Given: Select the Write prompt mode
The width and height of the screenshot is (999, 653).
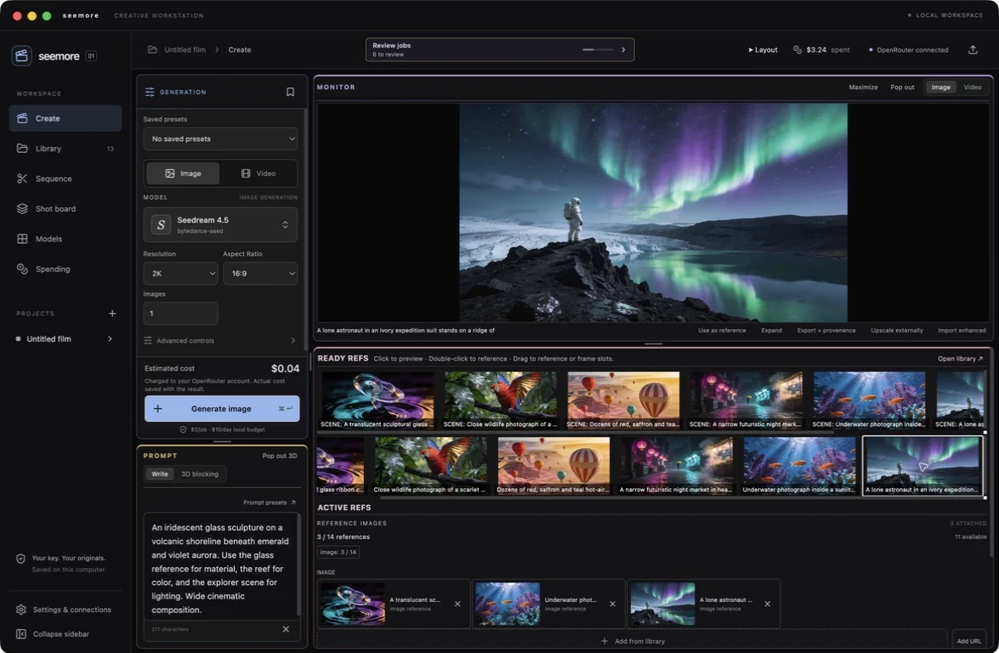Looking at the screenshot, I should click(x=159, y=474).
